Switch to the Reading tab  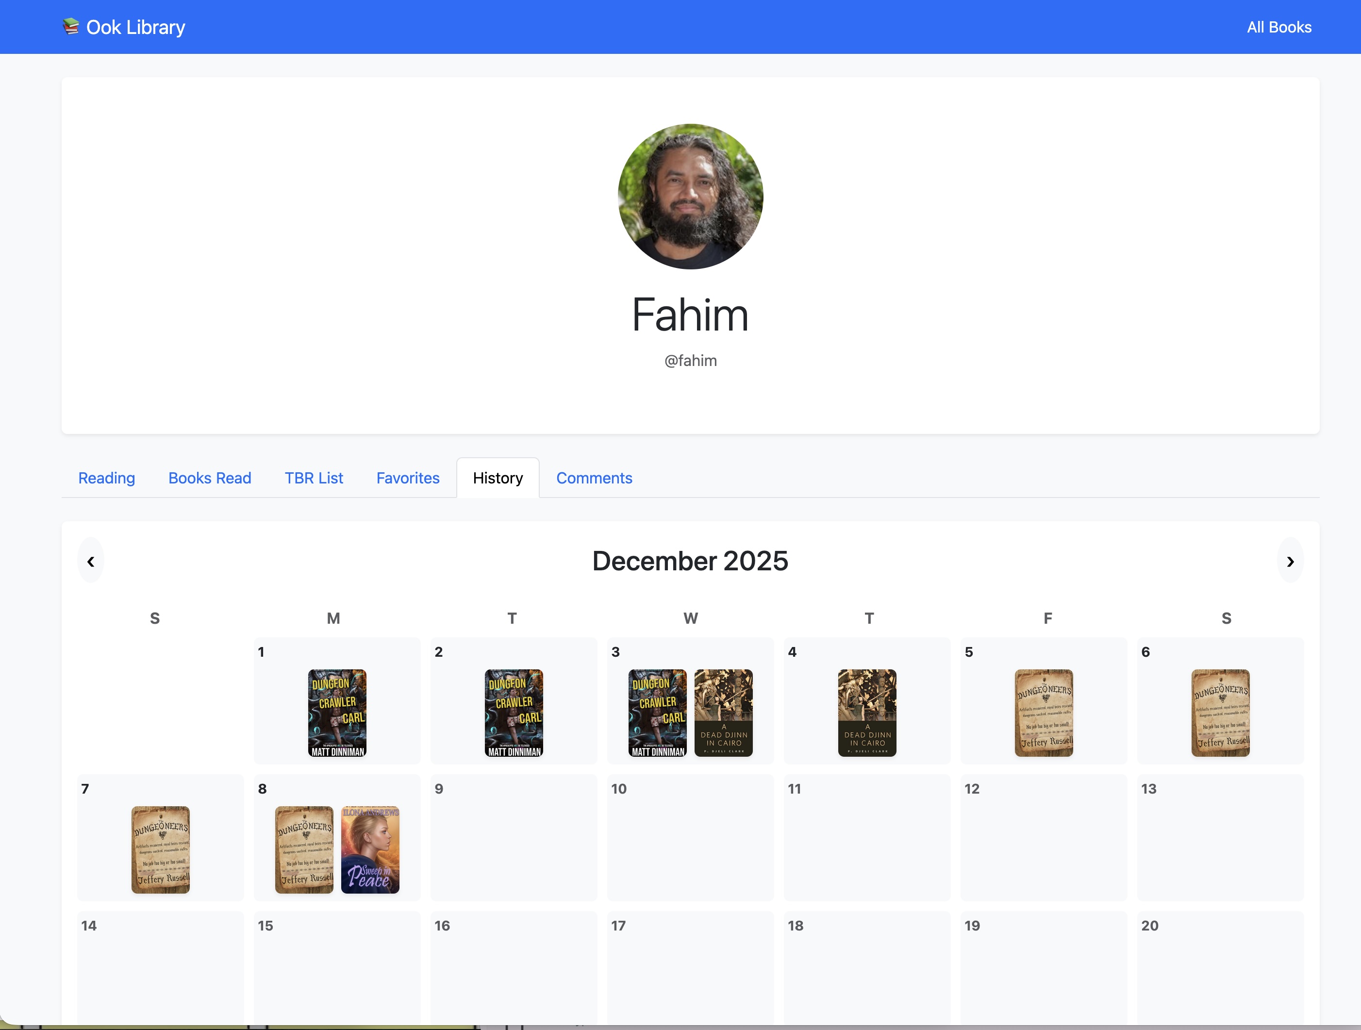coord(106,478)
